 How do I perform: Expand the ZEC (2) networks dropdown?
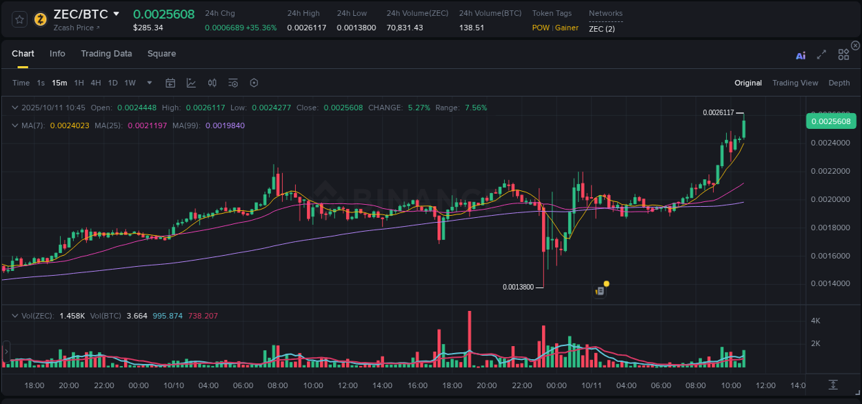601,28
